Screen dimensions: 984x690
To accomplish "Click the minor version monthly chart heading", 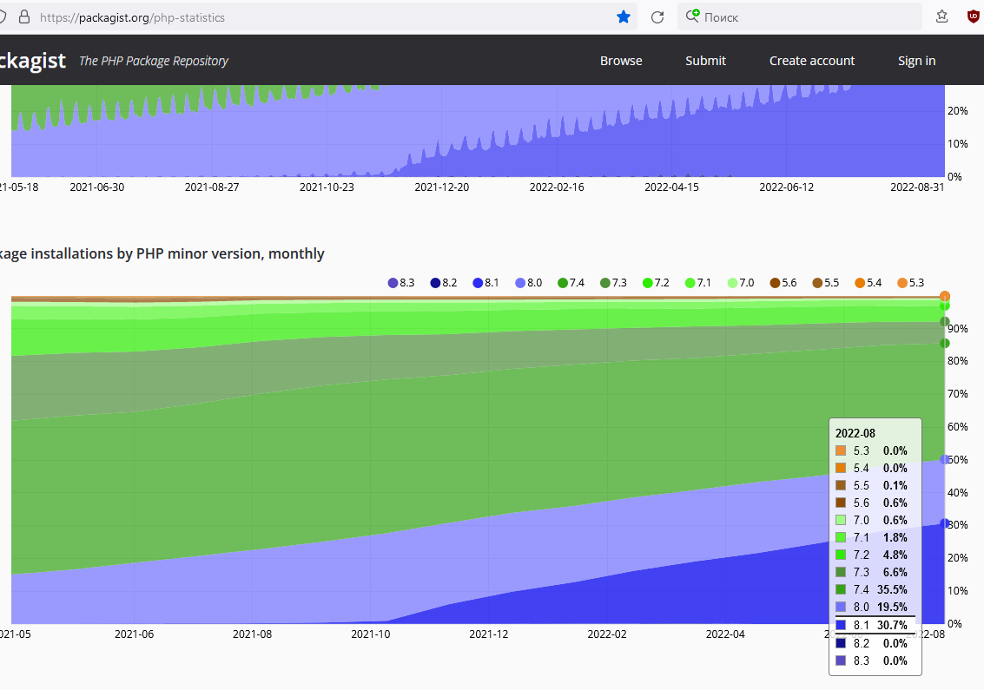I will [162, 253].
